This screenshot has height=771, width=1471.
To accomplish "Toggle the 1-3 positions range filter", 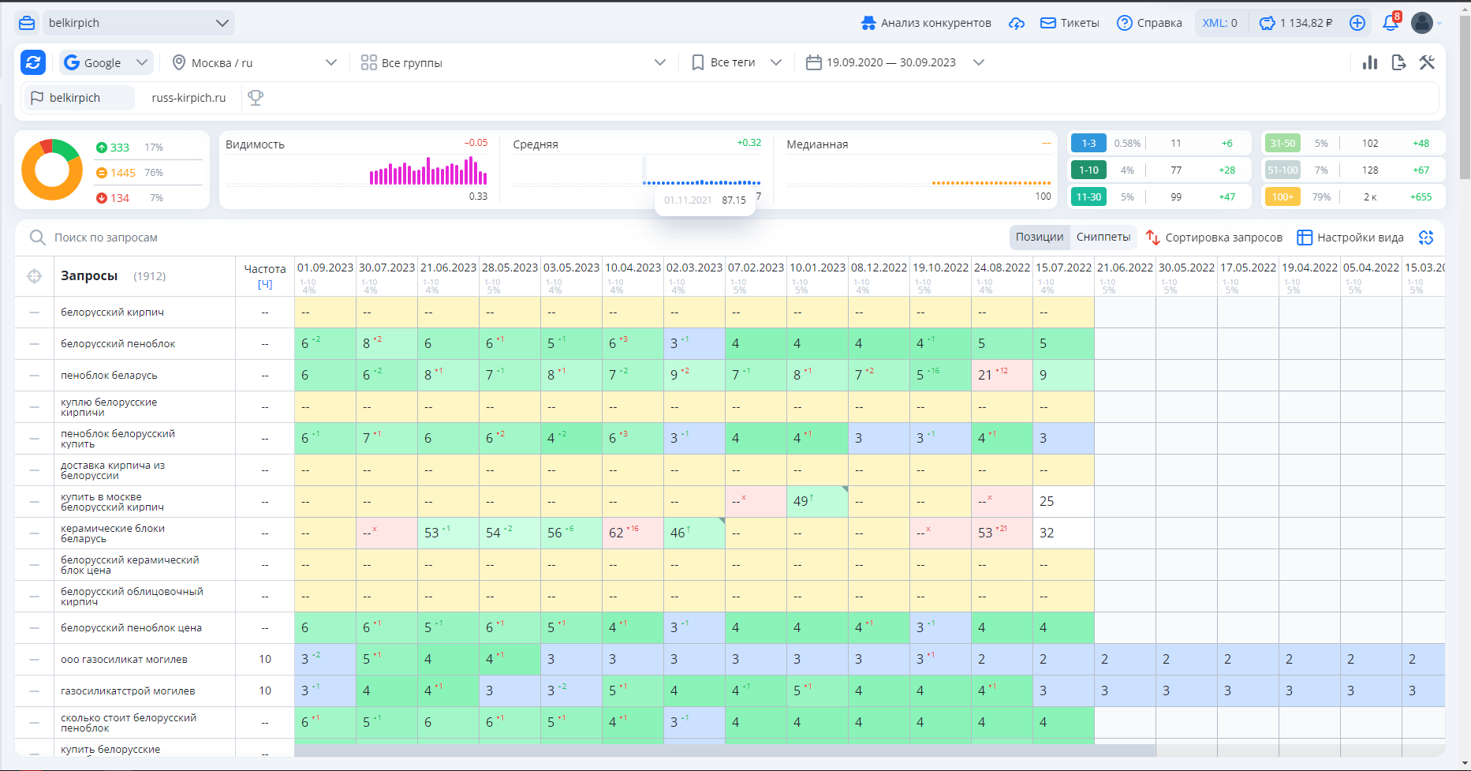I will click(x=1088, y=143).
